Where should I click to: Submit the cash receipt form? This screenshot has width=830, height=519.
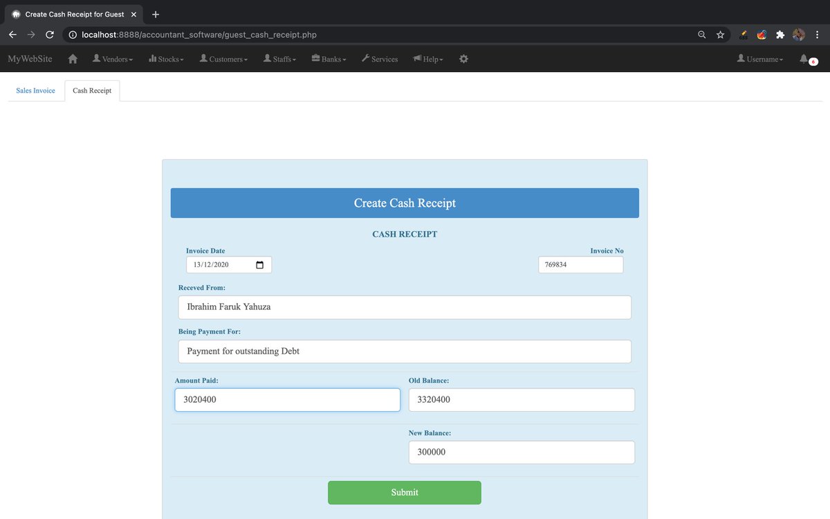[x=405, y=492]
